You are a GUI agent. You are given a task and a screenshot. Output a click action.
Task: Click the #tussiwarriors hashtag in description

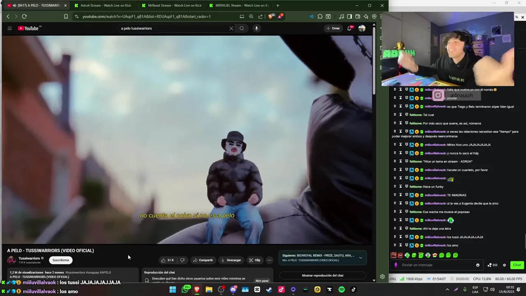(x=75, y=273)
